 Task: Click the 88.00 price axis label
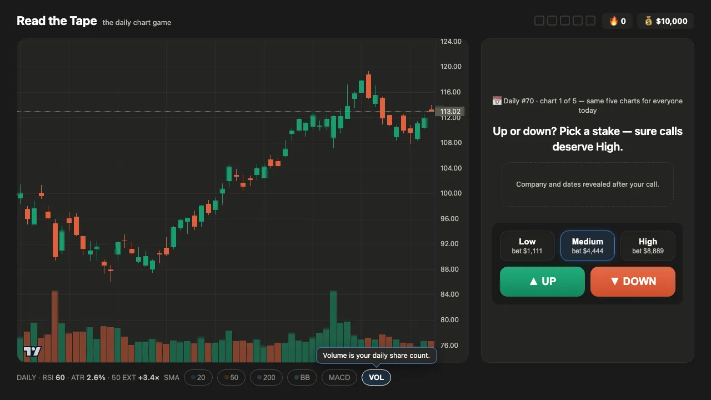click(x=450, y=269)
